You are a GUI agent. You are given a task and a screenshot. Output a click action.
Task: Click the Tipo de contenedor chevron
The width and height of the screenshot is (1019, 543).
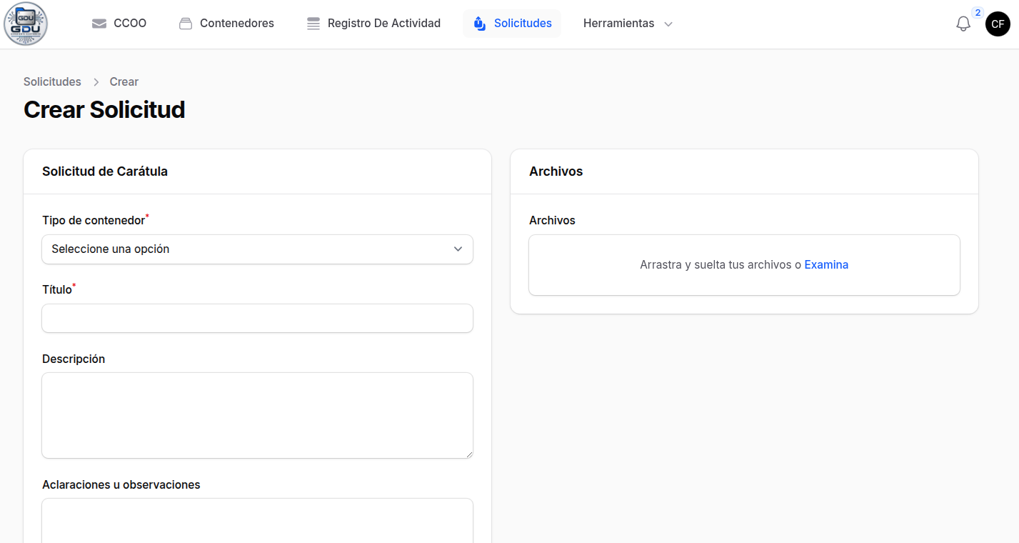click(458, 249)
